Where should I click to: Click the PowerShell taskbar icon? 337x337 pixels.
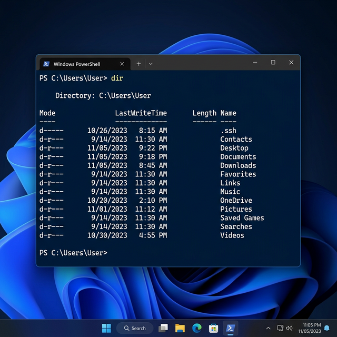(231, 328)
